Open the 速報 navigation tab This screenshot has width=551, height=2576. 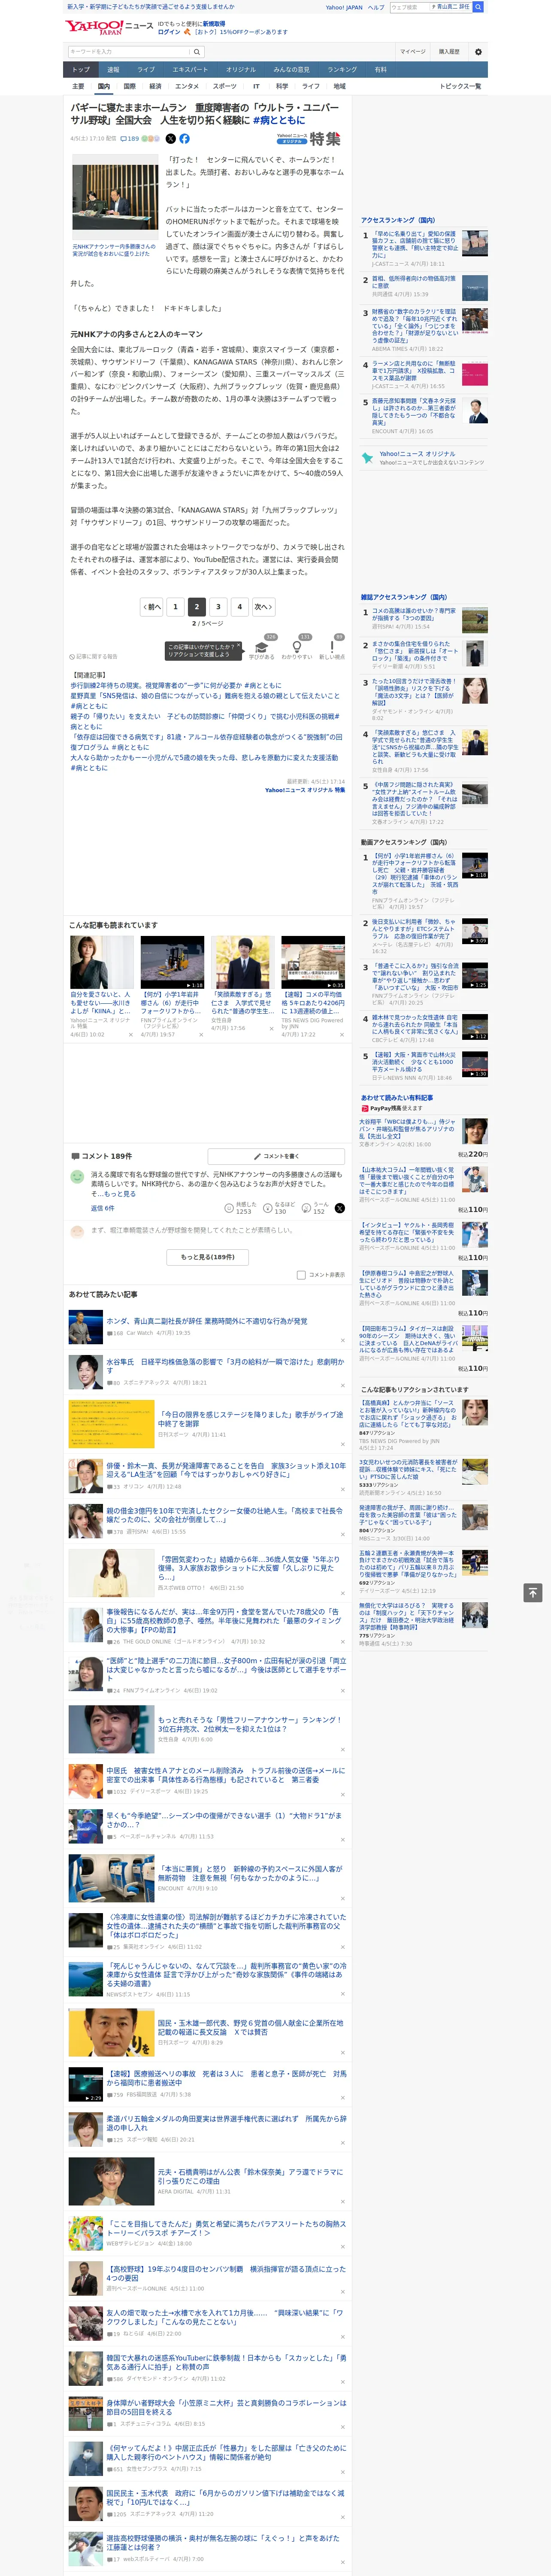point(113,70)
